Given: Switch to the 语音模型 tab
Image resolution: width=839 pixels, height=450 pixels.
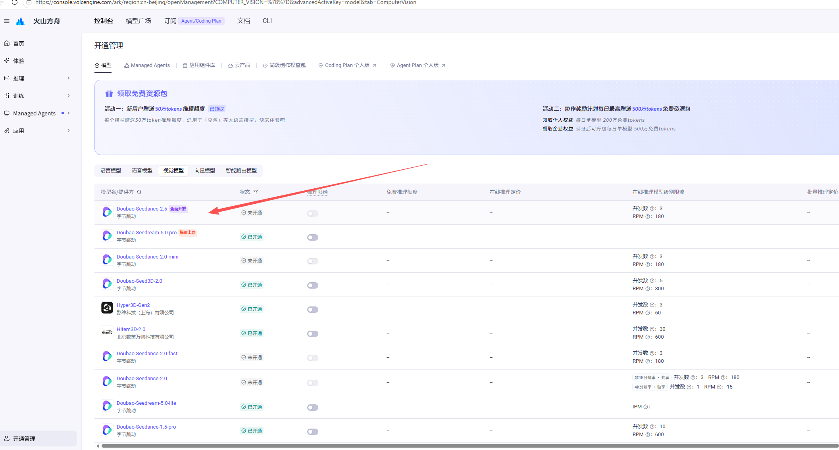Looking at the screenshot, I should [142, 170].
